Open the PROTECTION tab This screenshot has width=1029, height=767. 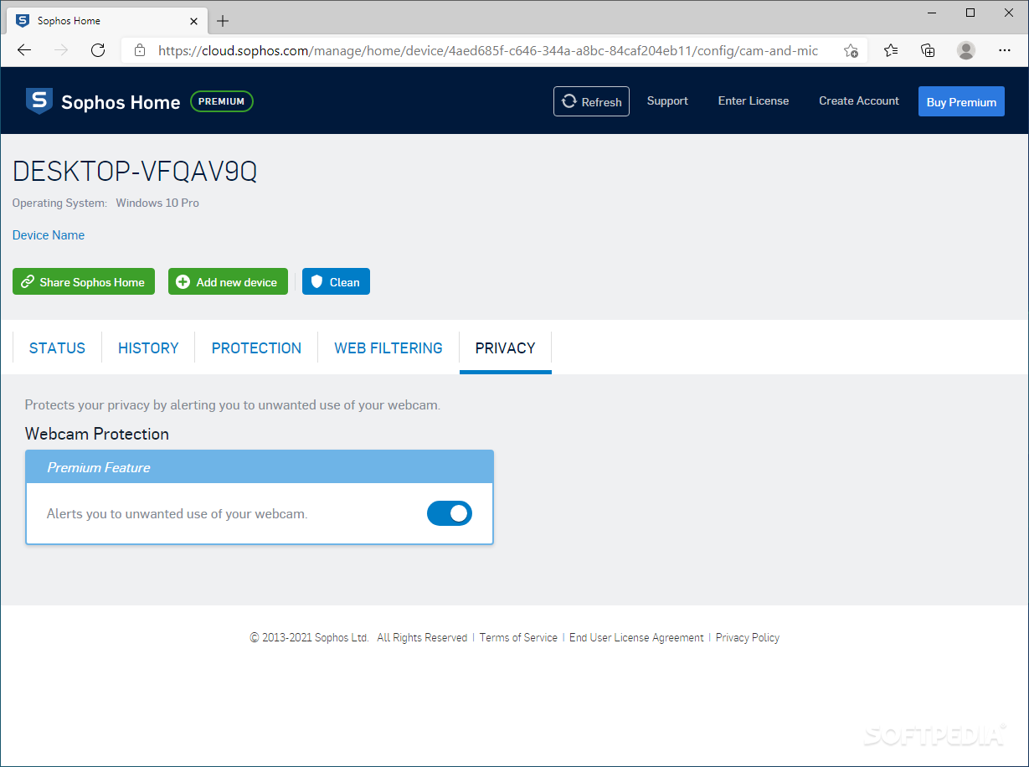pos(256,348)
